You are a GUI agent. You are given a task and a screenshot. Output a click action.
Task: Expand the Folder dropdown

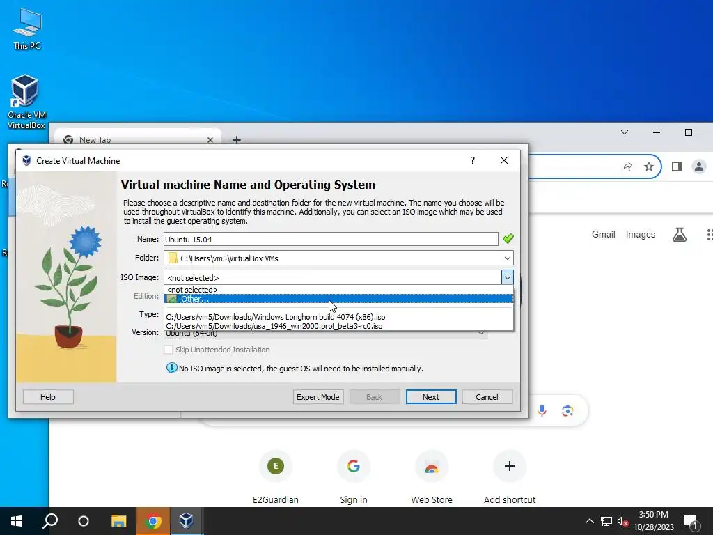[x=507, y=258]
